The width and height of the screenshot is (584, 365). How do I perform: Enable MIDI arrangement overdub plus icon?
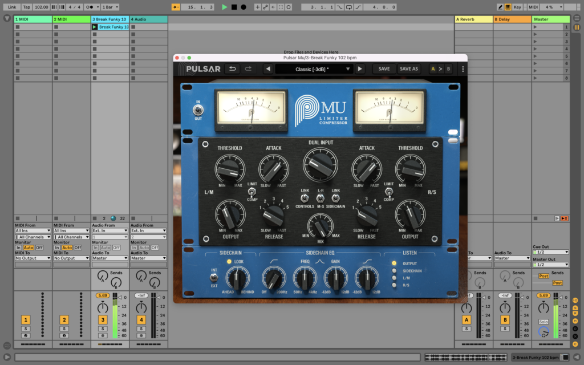pos(257,7)
